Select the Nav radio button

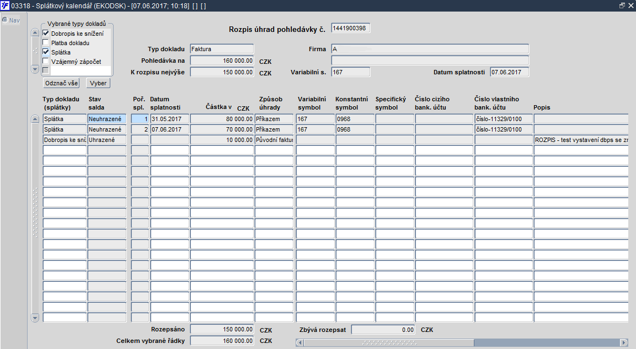pyautogui.click(x=5, y=20)
